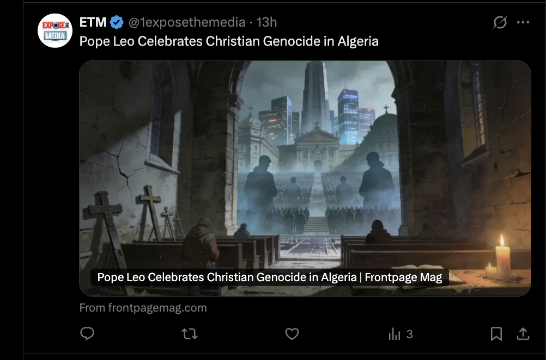Open the ETM display name profile
This screenshot has width=546, height=360.
93,22
